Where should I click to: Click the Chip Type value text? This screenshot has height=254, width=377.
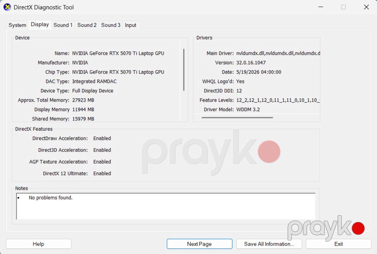click(118, 72)
